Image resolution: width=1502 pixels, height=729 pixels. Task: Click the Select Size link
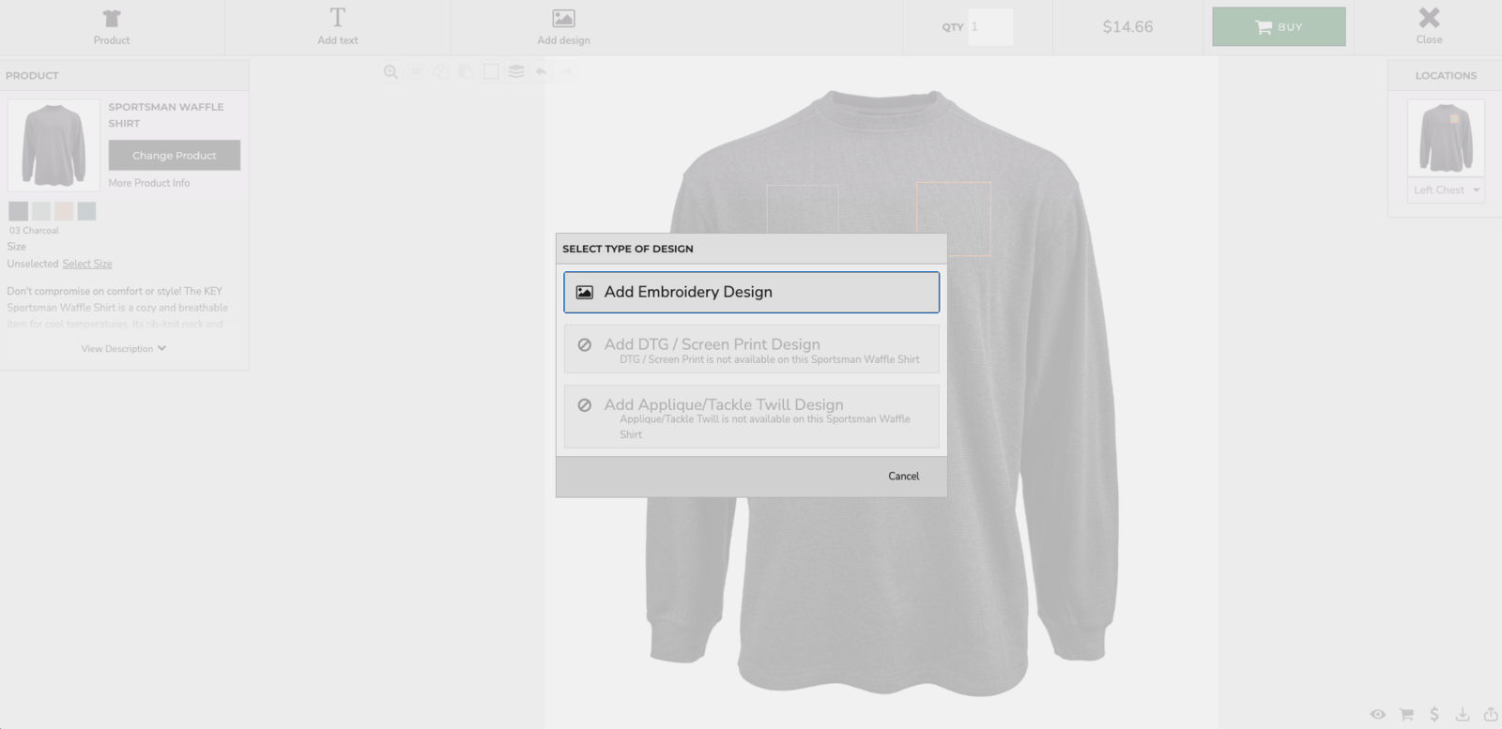87,264
